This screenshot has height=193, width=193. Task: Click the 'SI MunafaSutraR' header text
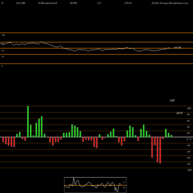point(47,3)
